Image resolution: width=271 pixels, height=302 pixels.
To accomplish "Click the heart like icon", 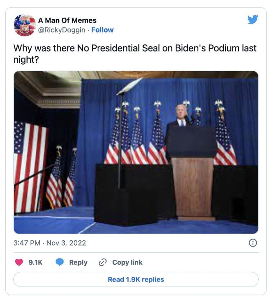I will pos(19,262).
